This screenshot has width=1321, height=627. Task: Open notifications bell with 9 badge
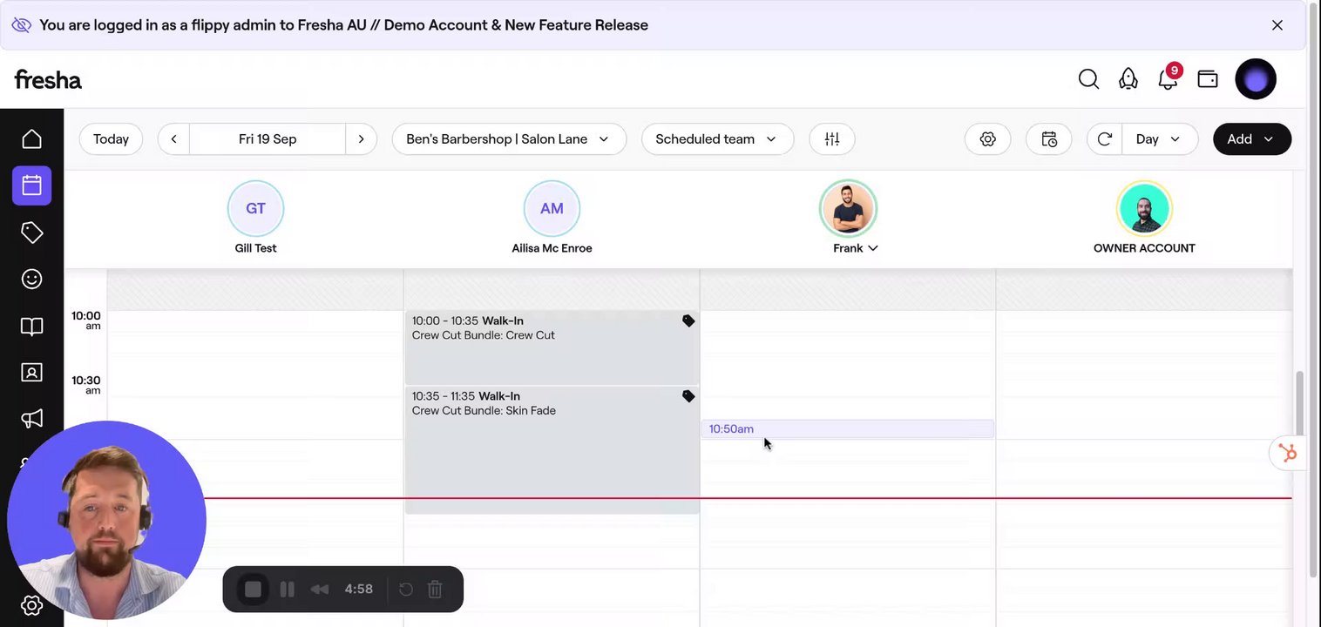tap(1169, 78)
